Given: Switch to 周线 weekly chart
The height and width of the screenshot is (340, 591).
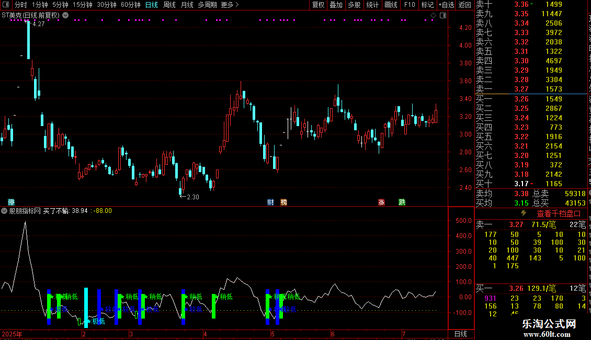Looking at the screenshot, I should click(169, 5).
